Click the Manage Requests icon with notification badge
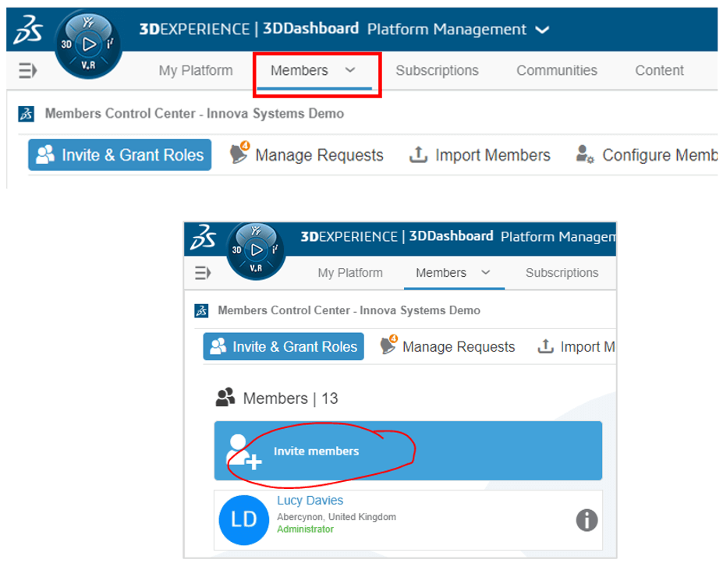This screenshot has height=563, width=723. (238, 154)
